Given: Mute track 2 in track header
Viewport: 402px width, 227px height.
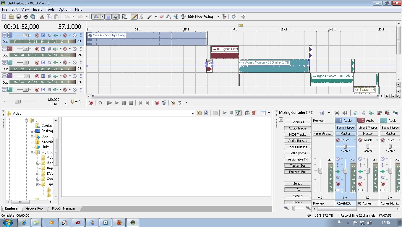Looking at the screenshot, I should point(74,49).
